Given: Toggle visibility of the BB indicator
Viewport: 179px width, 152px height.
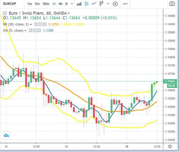Looking at the screenshot, I should click(x=36, y=24).
